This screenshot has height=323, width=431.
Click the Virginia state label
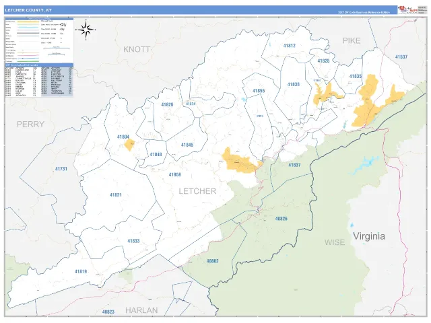(x=369, y=236)
